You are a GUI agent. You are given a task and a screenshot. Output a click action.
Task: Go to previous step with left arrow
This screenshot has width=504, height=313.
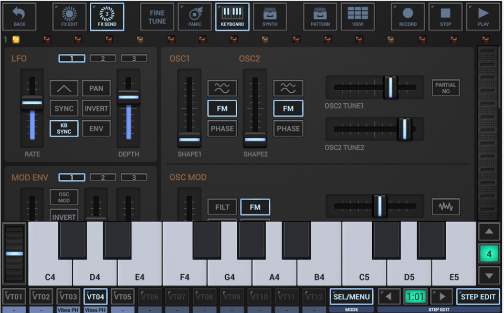pos(389,297)
